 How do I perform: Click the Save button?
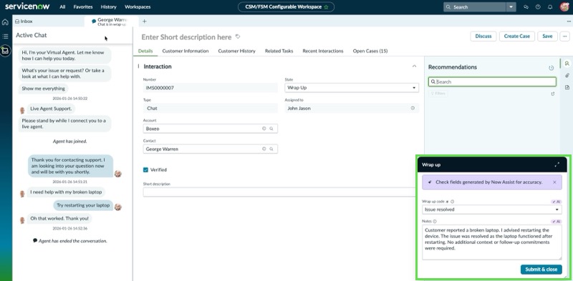click(x=547, y=36)
